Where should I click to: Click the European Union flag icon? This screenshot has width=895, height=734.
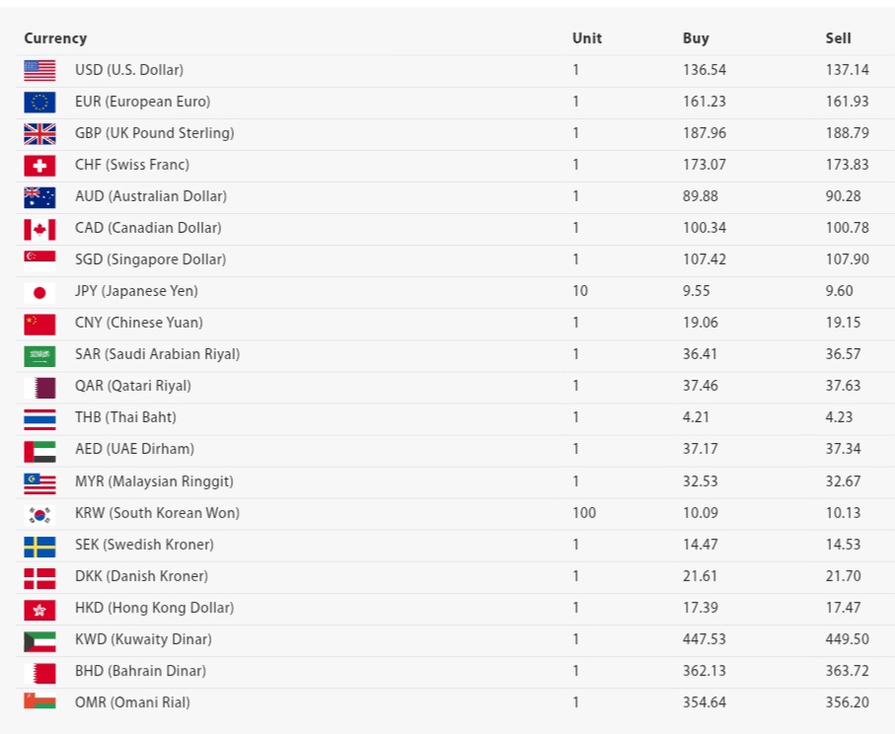tap(39, 102)
